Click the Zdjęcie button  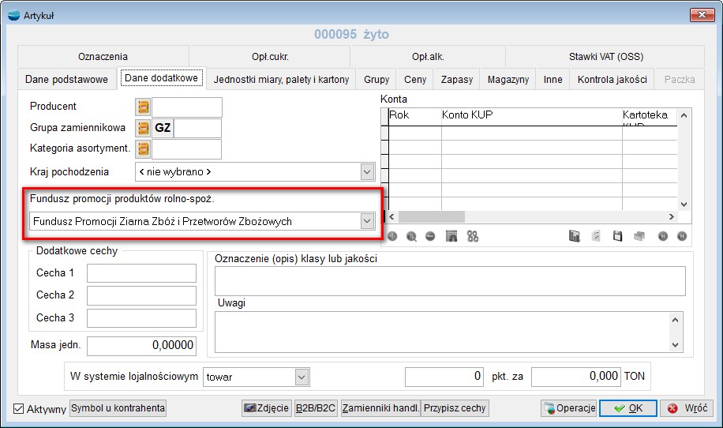point(267,408)
